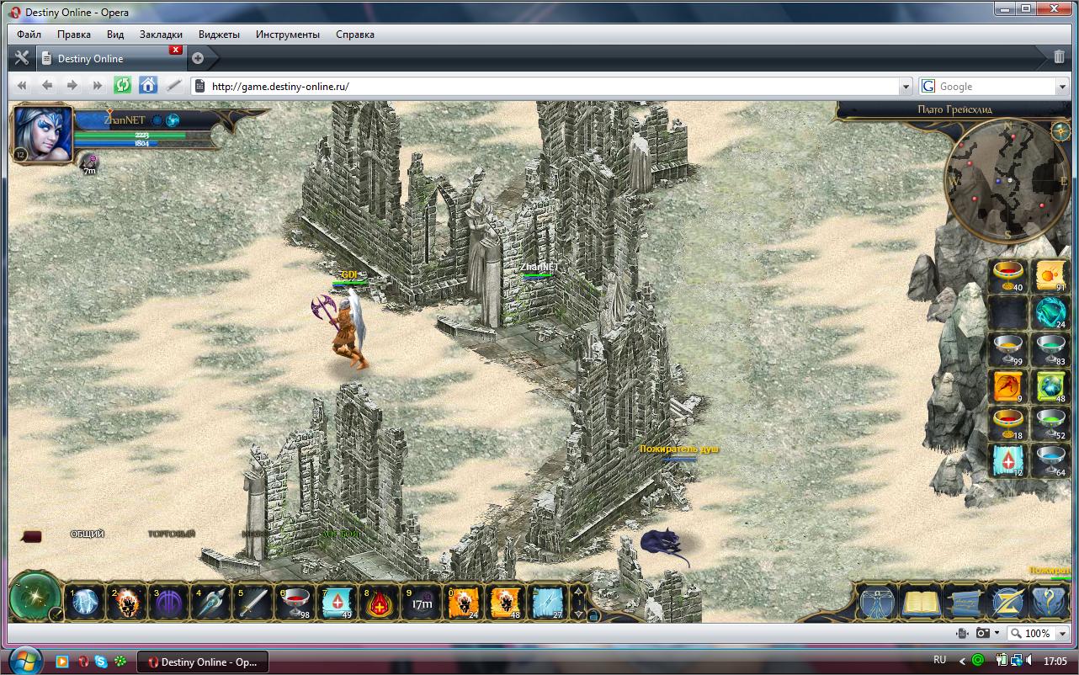Activate the red cross heal skill slot 8
Screen dimensions: 1079x675
tap(379, 603)
